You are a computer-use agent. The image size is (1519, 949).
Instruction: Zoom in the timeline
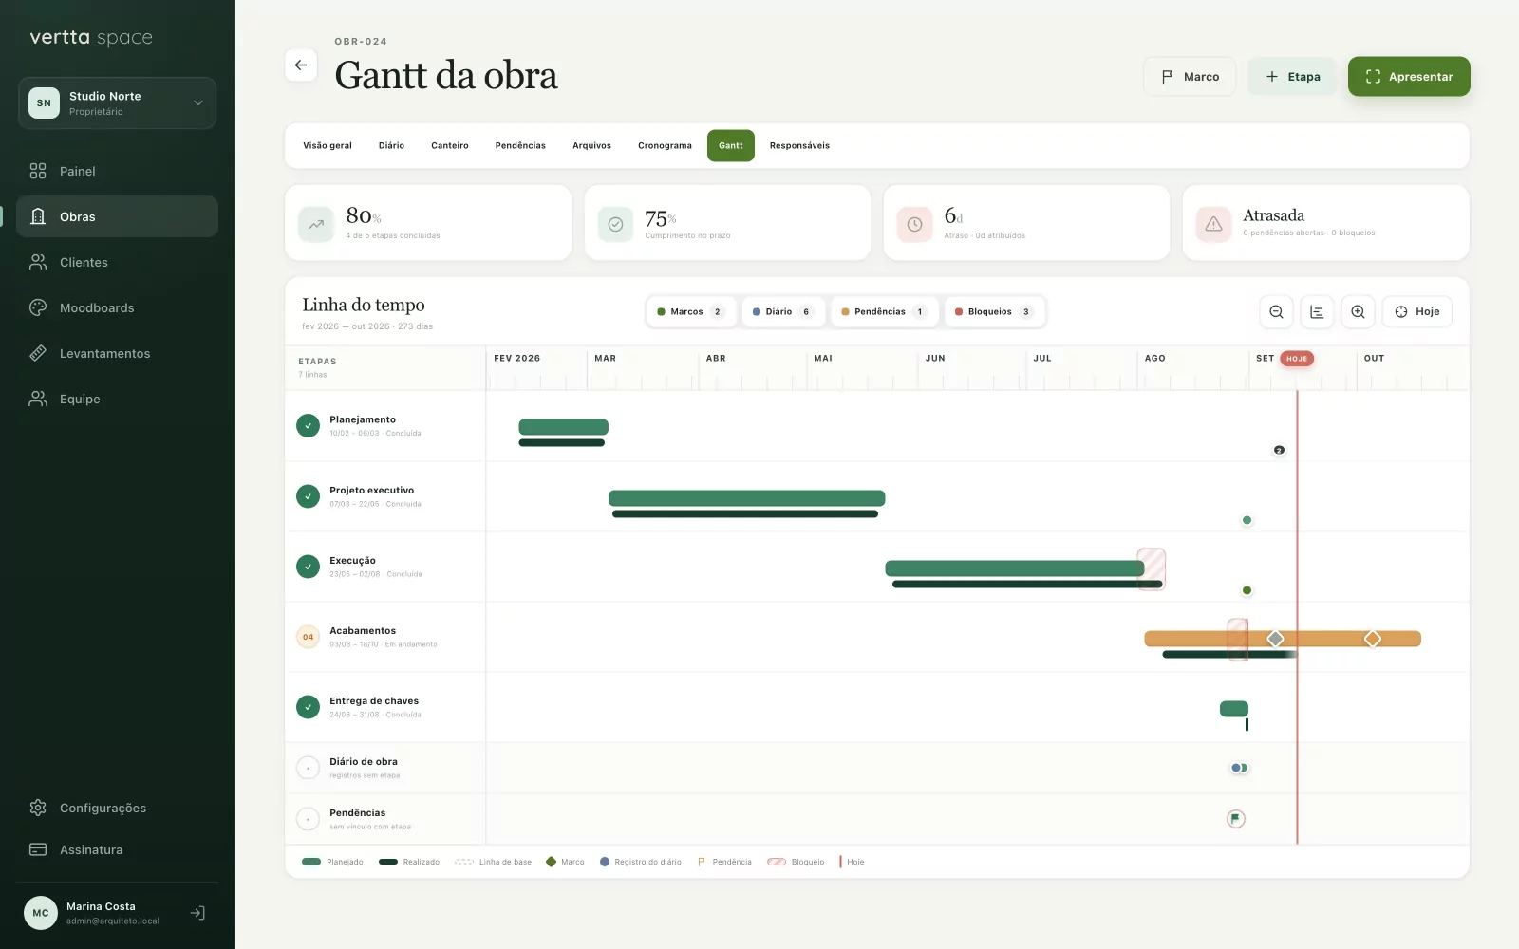tap(1358, 311)
